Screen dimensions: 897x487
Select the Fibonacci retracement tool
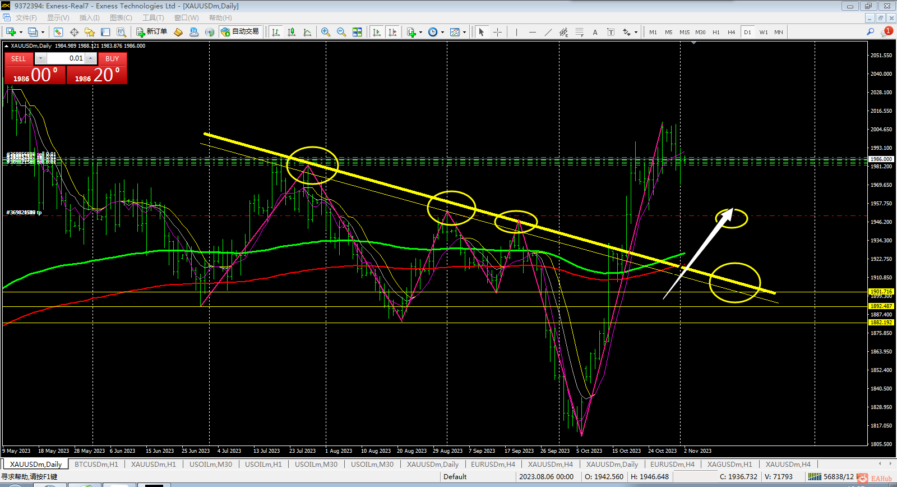coord(579,32)
